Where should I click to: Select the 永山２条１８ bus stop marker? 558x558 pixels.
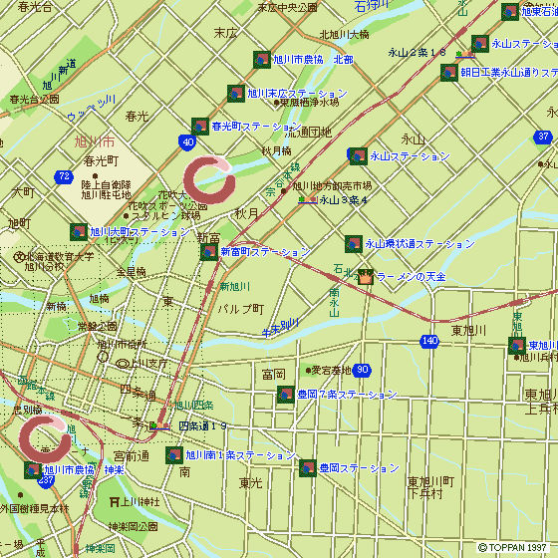point(465,55)
